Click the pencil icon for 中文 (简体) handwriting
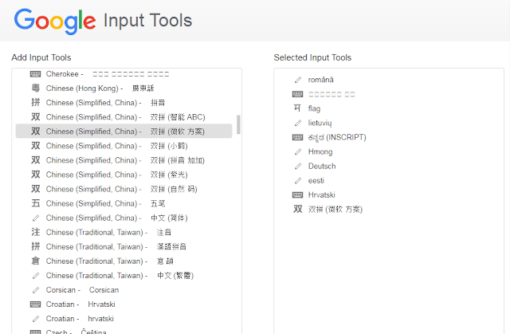510x334 pixels. pyautogui.click(x=36, y=218)
